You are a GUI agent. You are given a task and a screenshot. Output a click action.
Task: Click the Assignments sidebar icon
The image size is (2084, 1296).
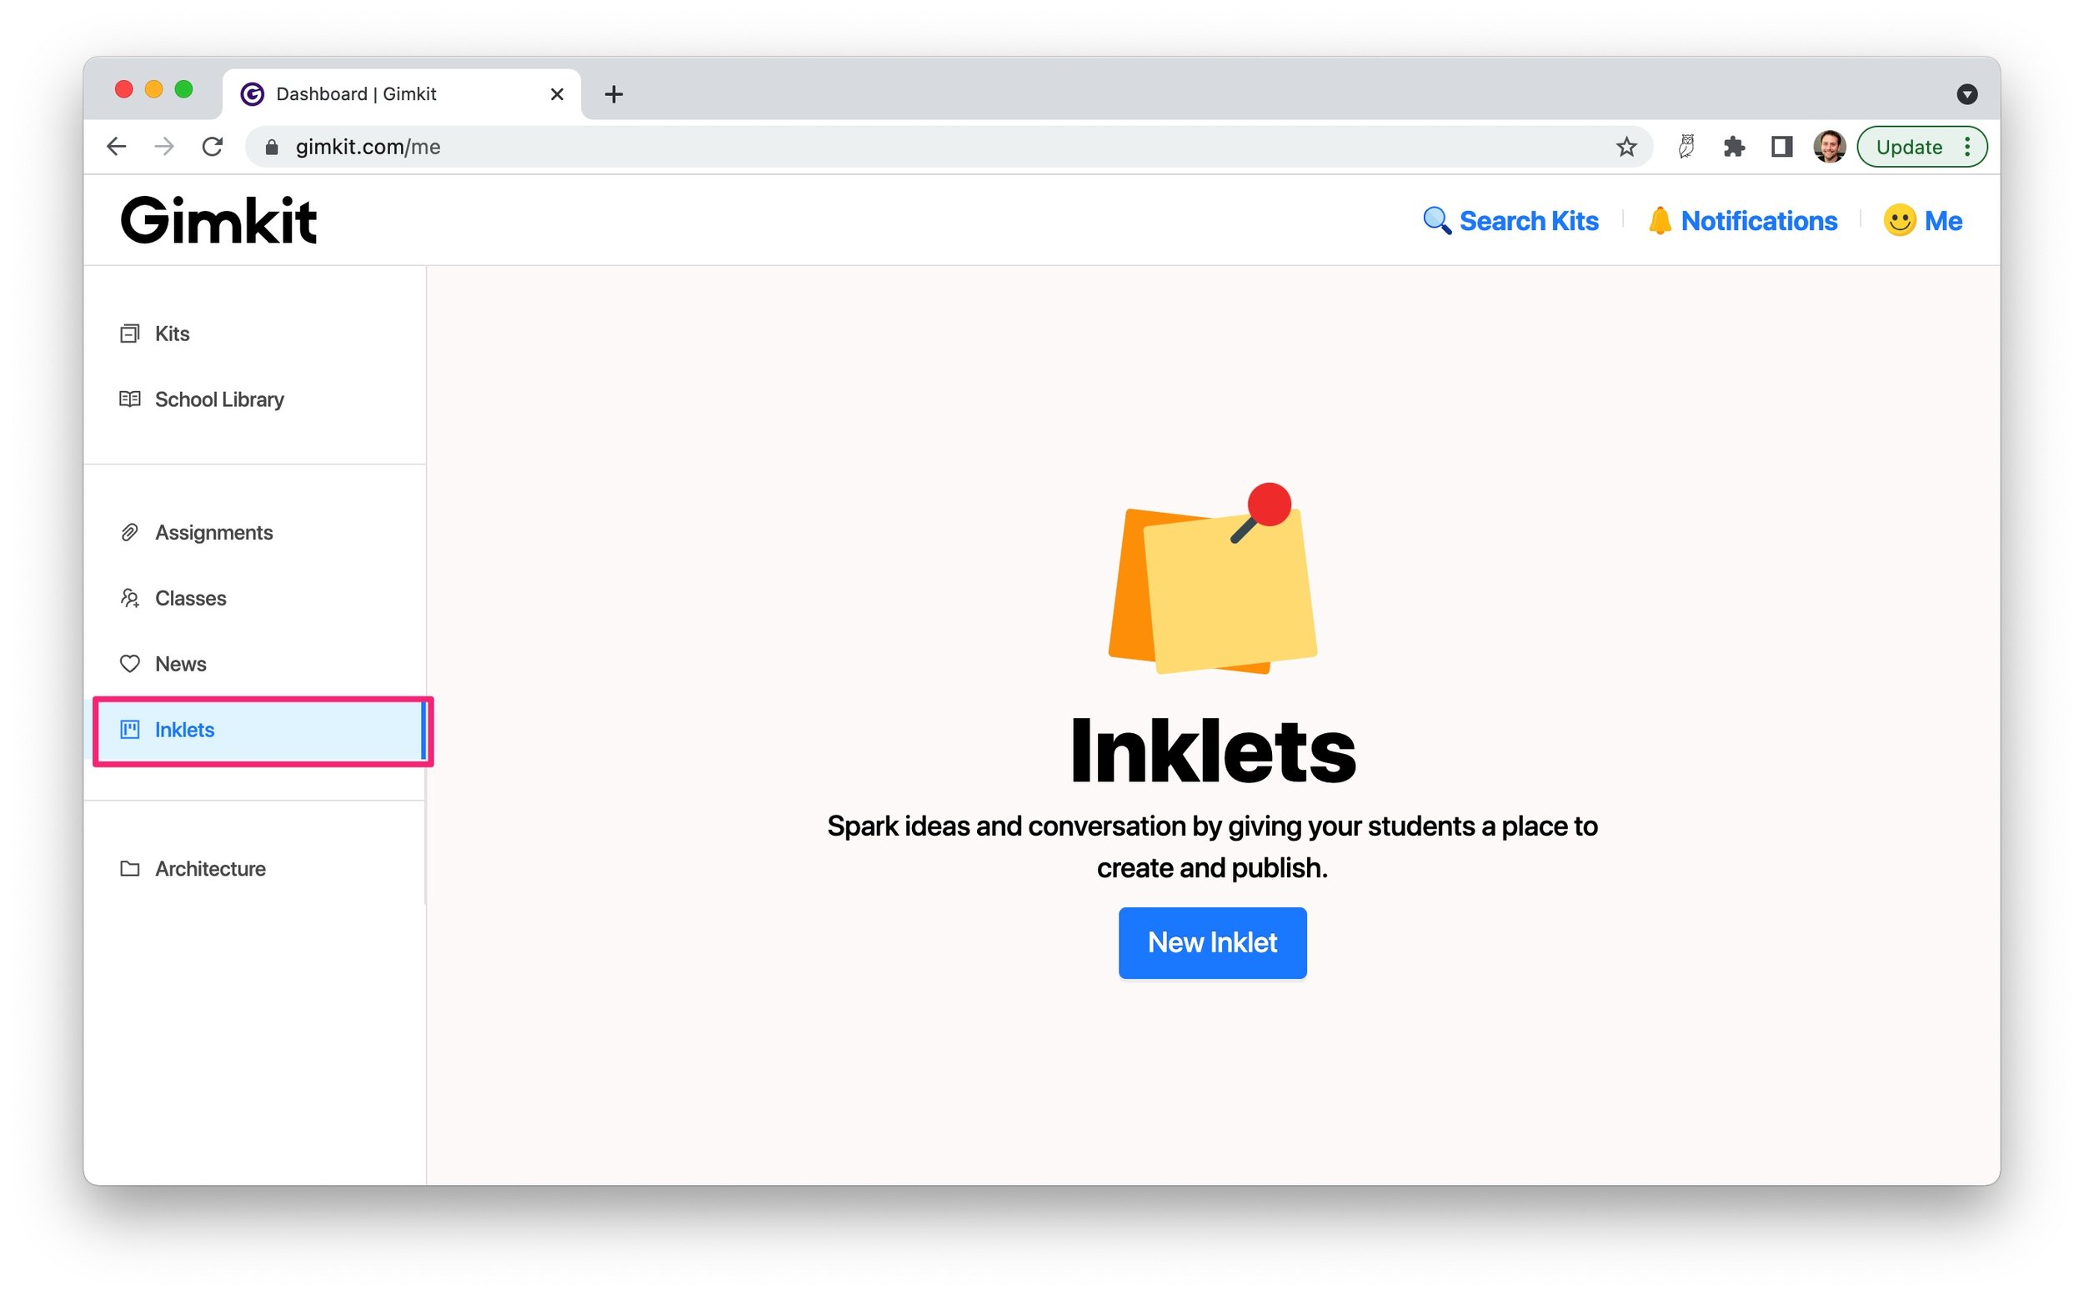tap(130, 531)
